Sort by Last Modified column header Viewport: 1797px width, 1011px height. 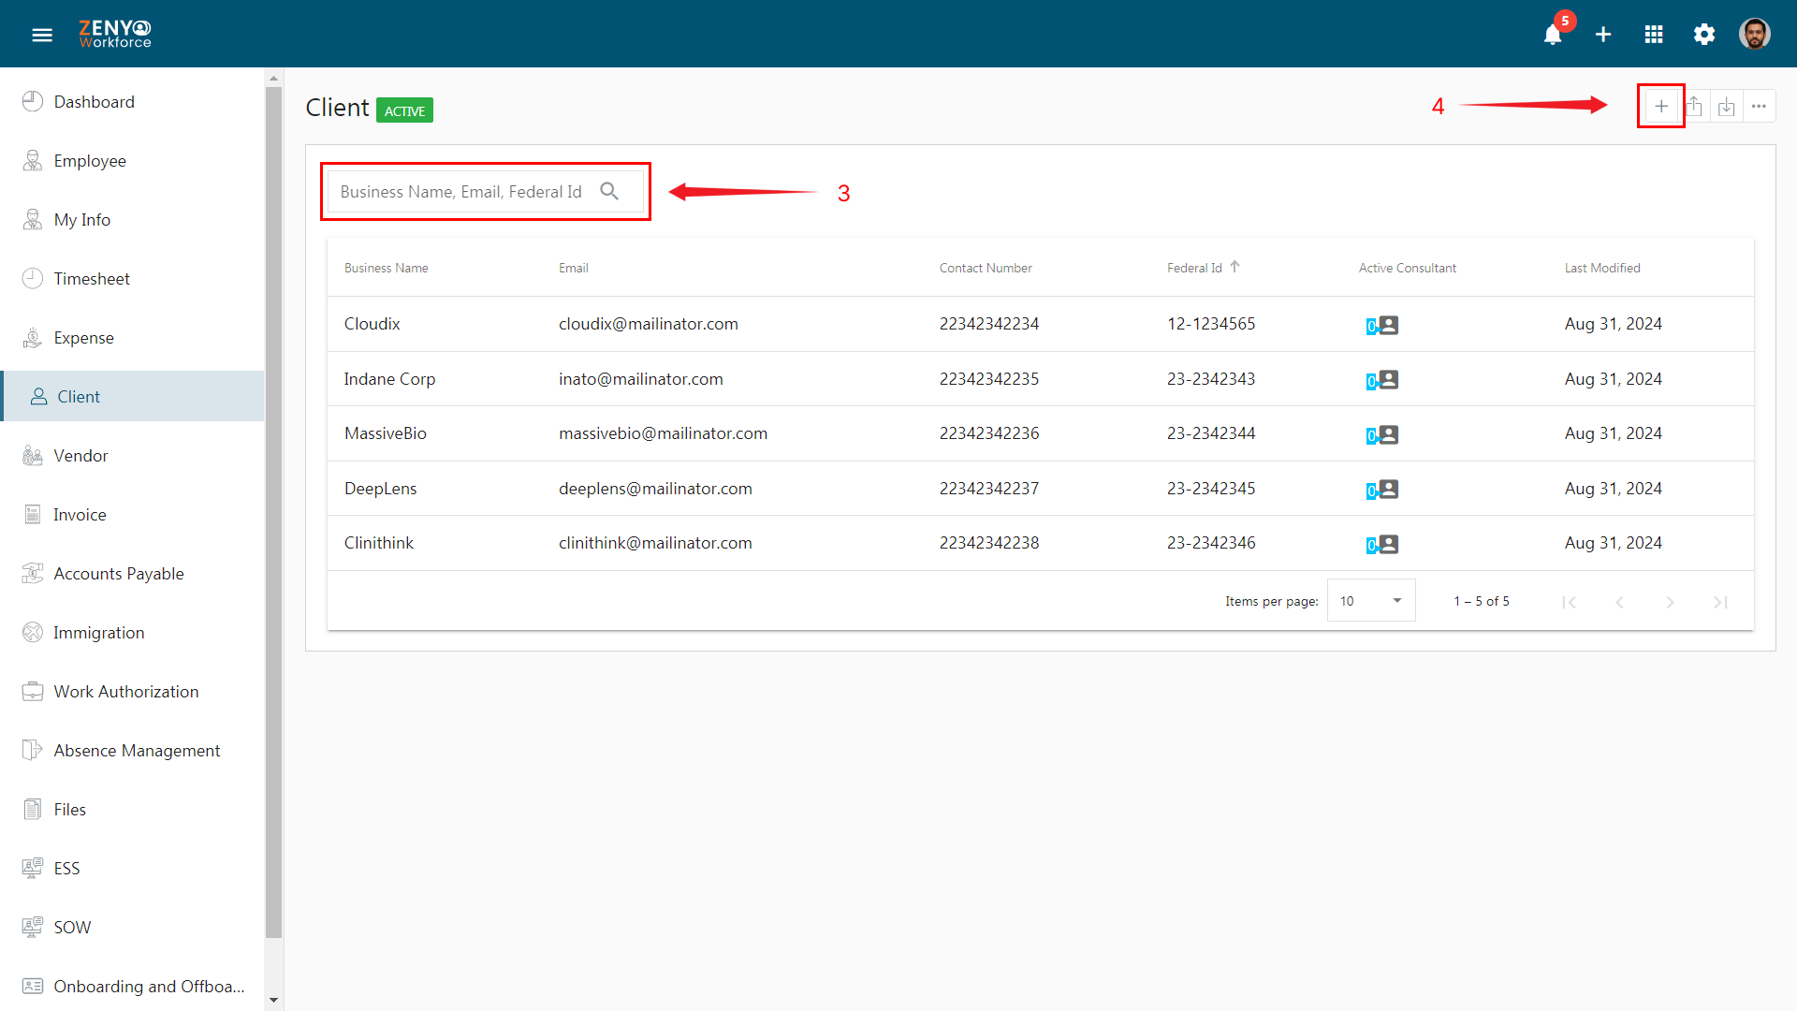coord(1602,268)
